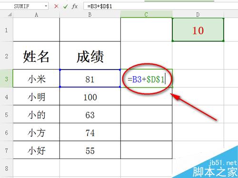Select row 2 header

6,56
